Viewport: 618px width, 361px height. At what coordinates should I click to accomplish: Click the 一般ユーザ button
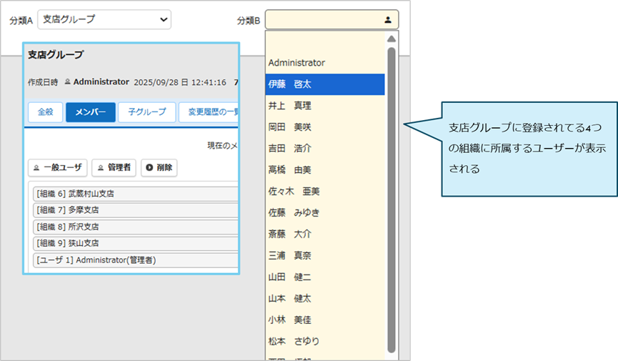pyautogui.click(x=58, y=168)
